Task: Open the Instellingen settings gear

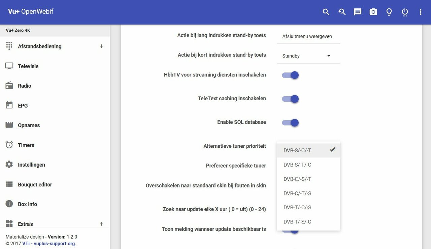Action: (31, 165)
